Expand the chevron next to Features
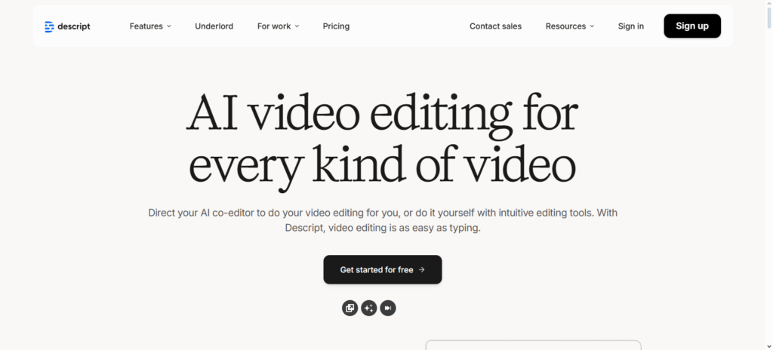 (x=169, y=26)
